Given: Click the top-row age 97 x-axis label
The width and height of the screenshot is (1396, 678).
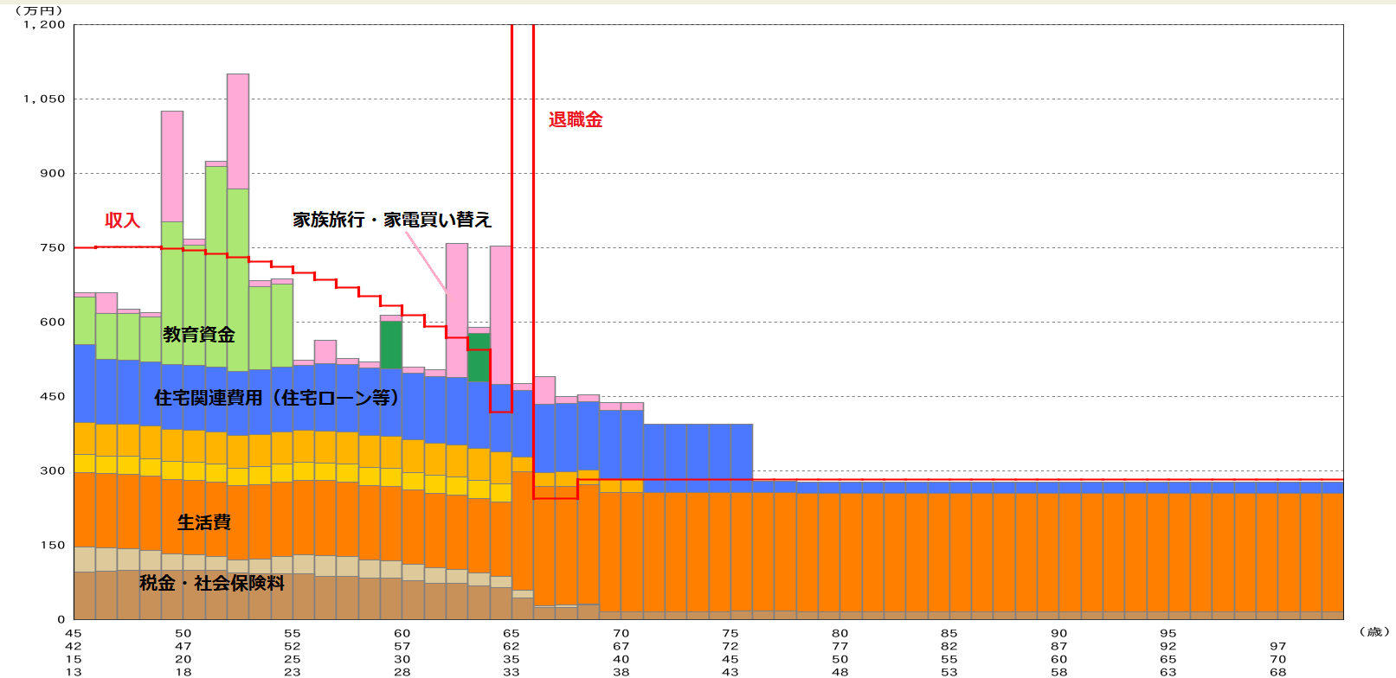Looking at the screenshot, I should (1278, 646).
